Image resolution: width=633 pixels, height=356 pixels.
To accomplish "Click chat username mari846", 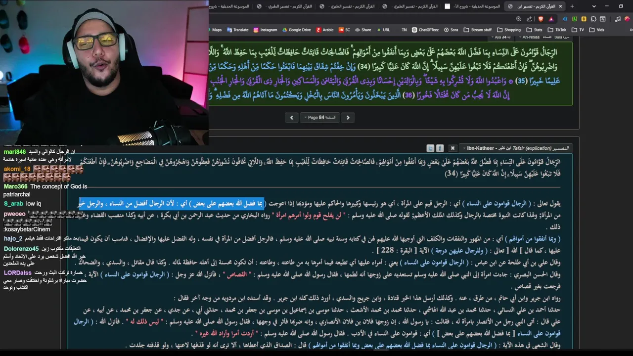I will click(x=14, y=152).
